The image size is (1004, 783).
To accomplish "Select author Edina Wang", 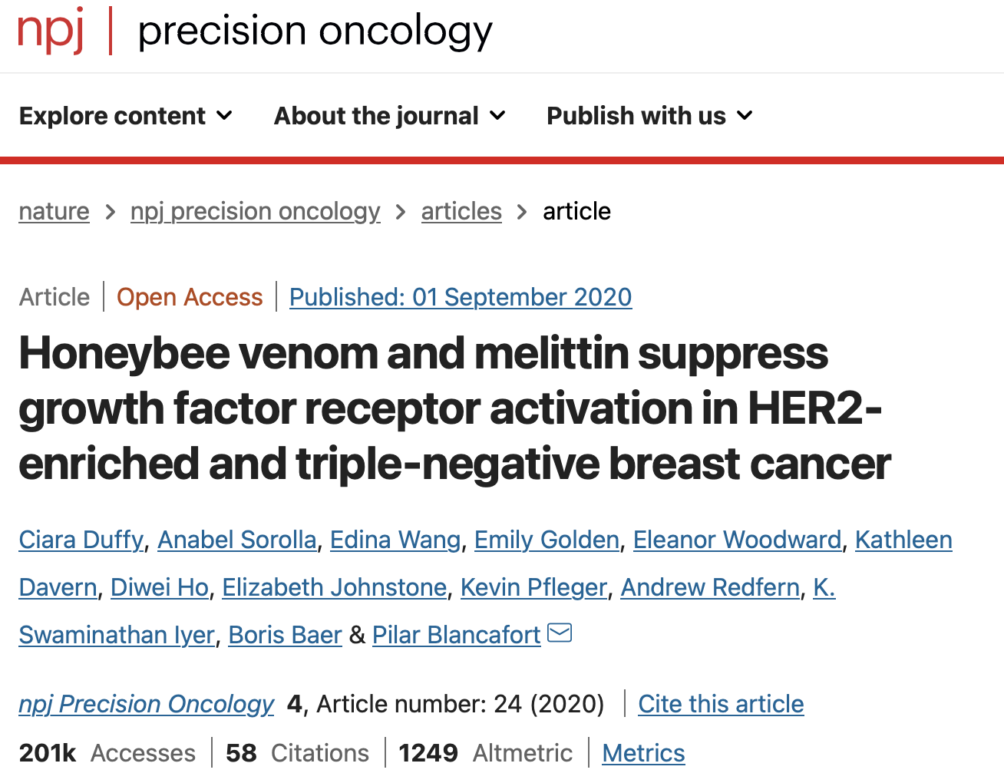I will [x=395, y=540].
